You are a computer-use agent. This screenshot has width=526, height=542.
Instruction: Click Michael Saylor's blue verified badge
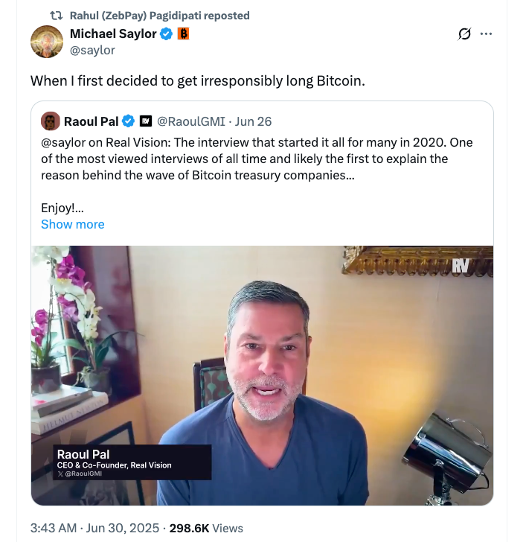click(x=167, y=34)
